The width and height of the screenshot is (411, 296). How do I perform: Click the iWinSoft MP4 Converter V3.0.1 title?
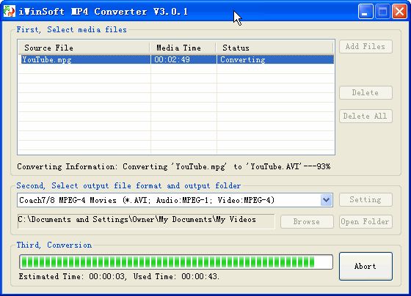103,12
